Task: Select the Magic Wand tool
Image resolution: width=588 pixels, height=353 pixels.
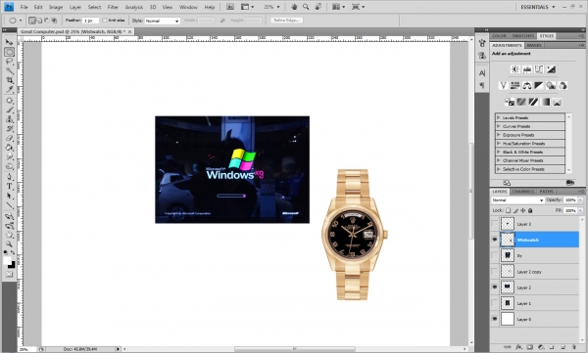Action: (x=10, y=70)
